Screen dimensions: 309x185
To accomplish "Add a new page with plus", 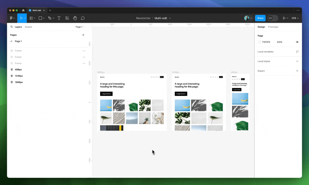I will pos(83,35).
